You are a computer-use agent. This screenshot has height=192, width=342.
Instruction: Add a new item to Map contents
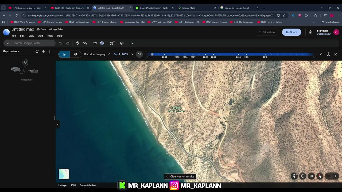coord(43,51)
